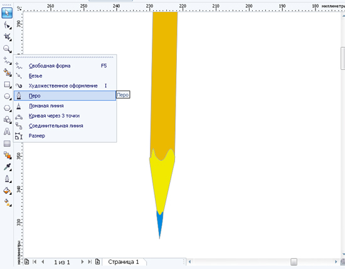Select the Crop tool
The width and height of the screenshot is (345, 269).
[7, 37]
